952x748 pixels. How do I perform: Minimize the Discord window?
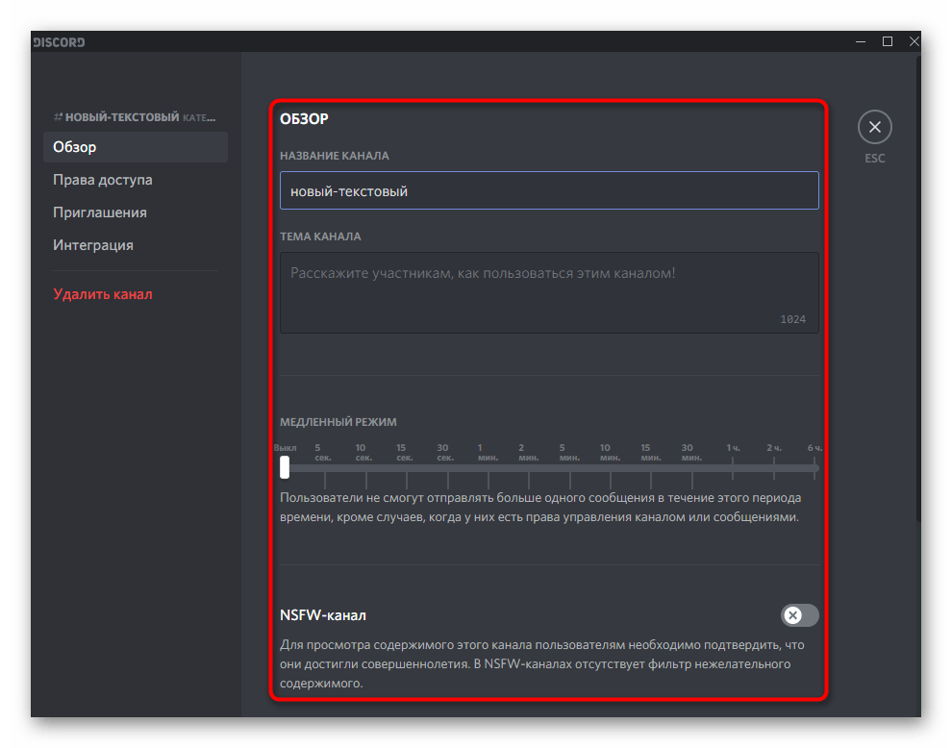[861, 42]
